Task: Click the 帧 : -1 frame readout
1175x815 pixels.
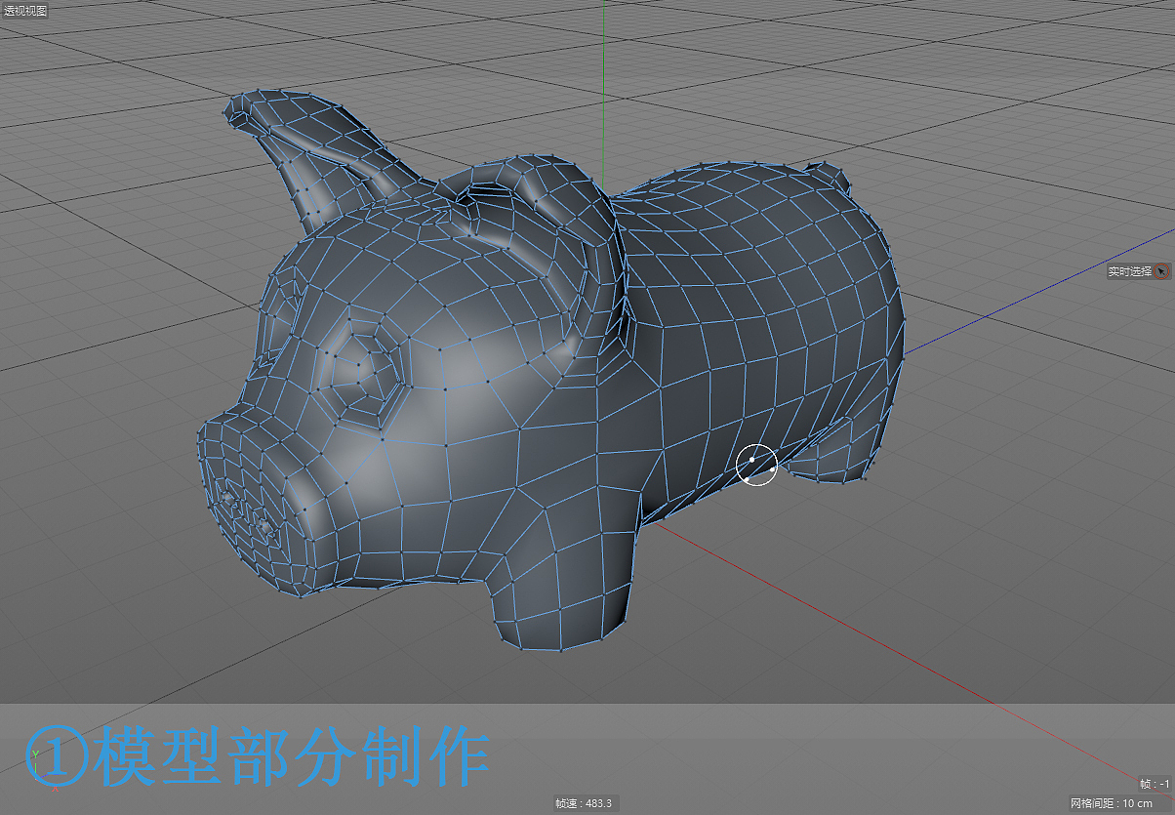Action: point(1155,784)
